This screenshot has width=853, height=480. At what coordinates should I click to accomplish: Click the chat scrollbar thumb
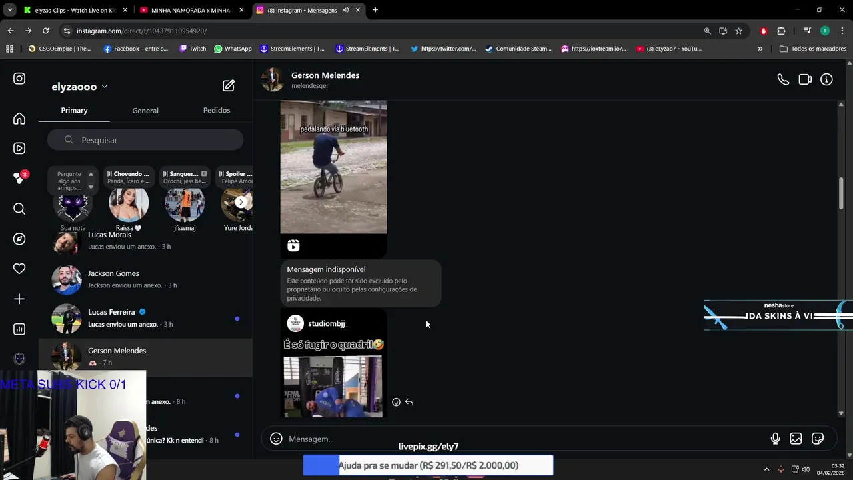click(x=842, y=193)
